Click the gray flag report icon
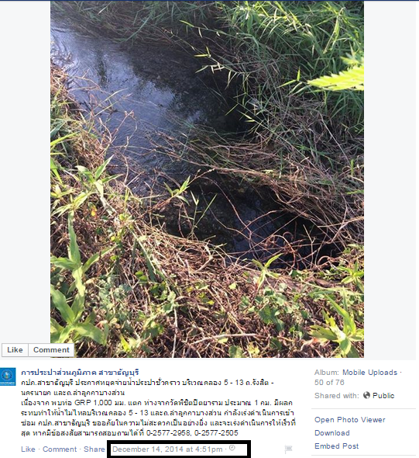The height and width of the screenshot is (458, 419). coord(288,449)
